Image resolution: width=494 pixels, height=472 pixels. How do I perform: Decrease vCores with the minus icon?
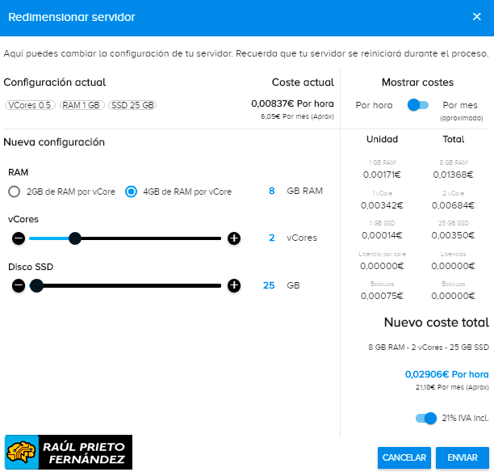click(19, 238)
